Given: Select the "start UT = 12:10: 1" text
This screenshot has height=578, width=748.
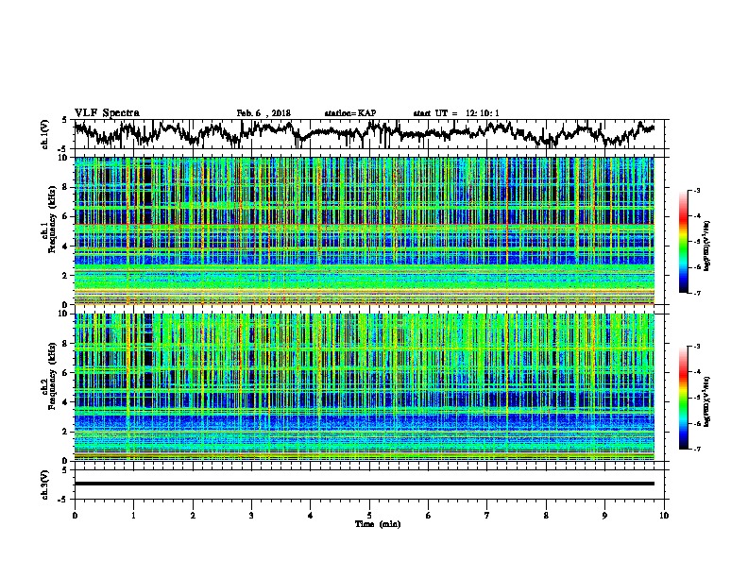Looking at the screenshot, I should (456, 113).
